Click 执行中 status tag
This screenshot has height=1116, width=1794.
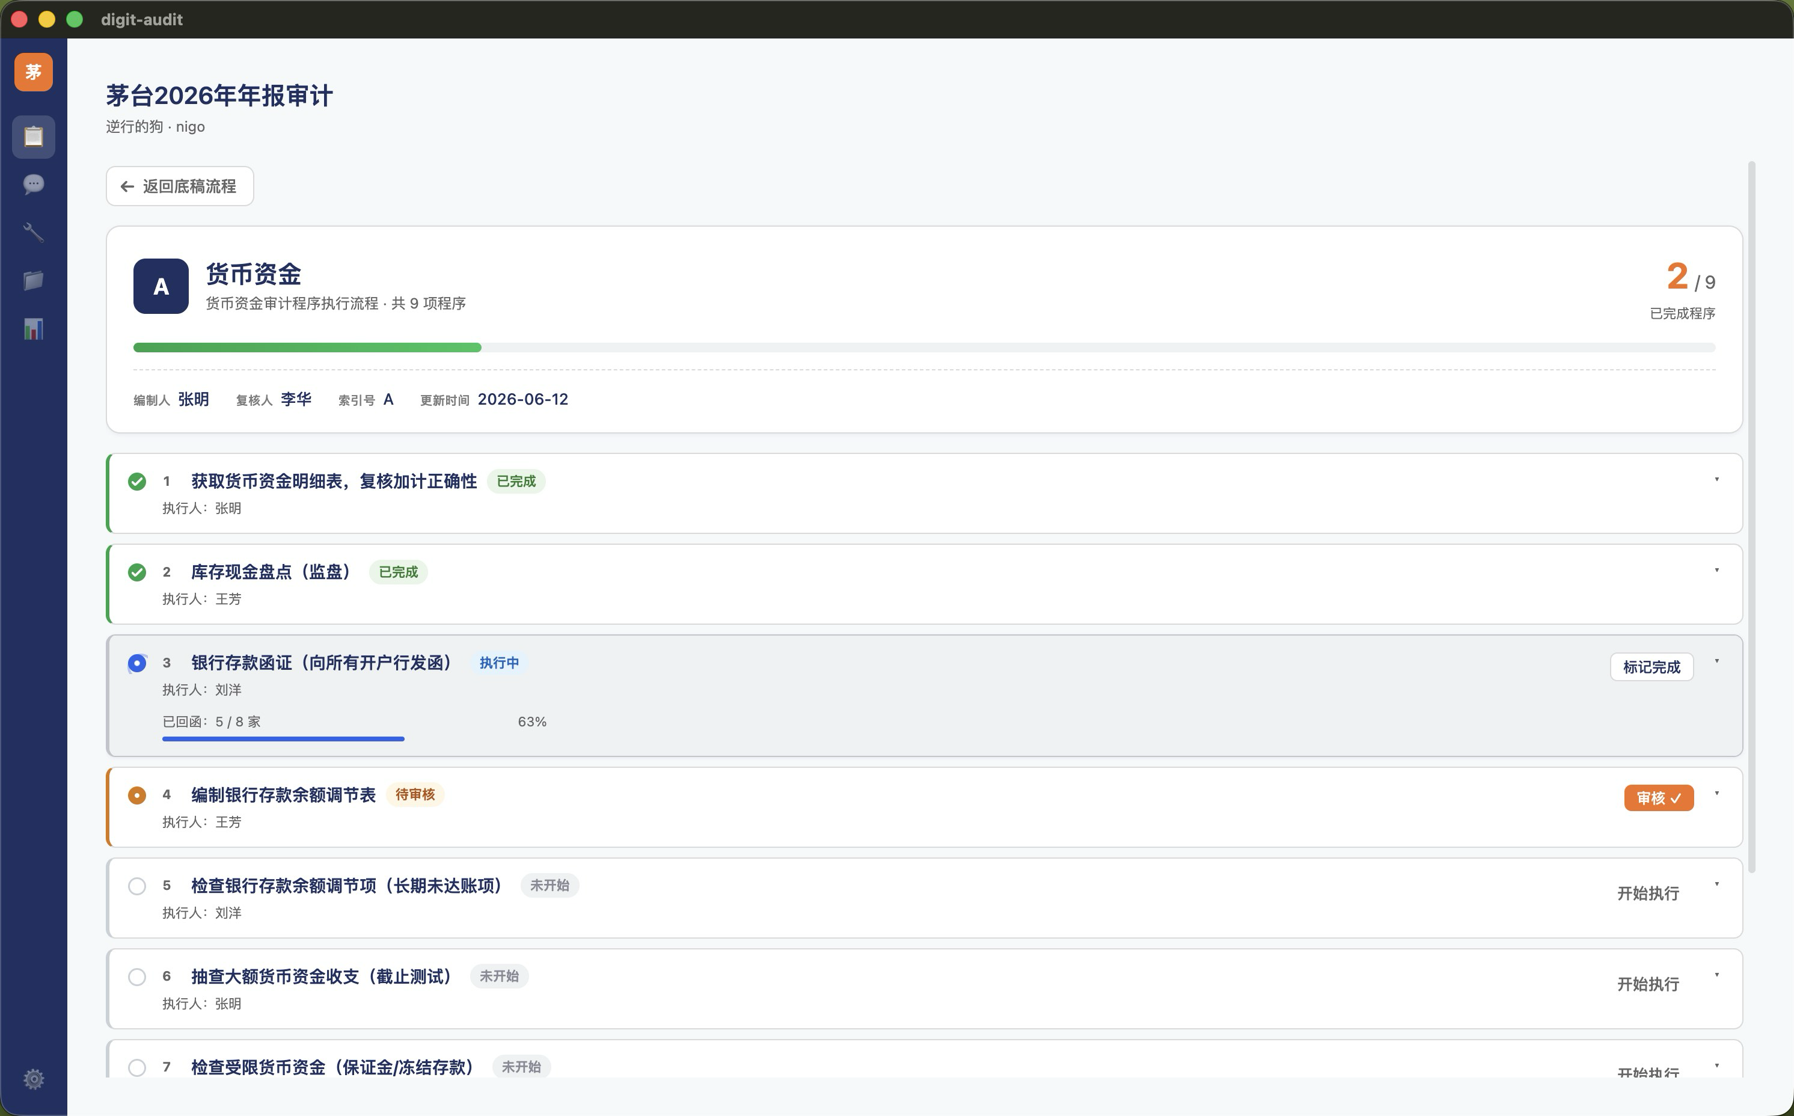(499, 663)
